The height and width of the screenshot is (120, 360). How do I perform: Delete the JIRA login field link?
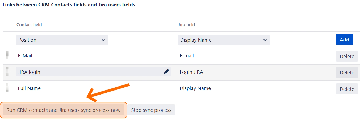coord(347,72)
